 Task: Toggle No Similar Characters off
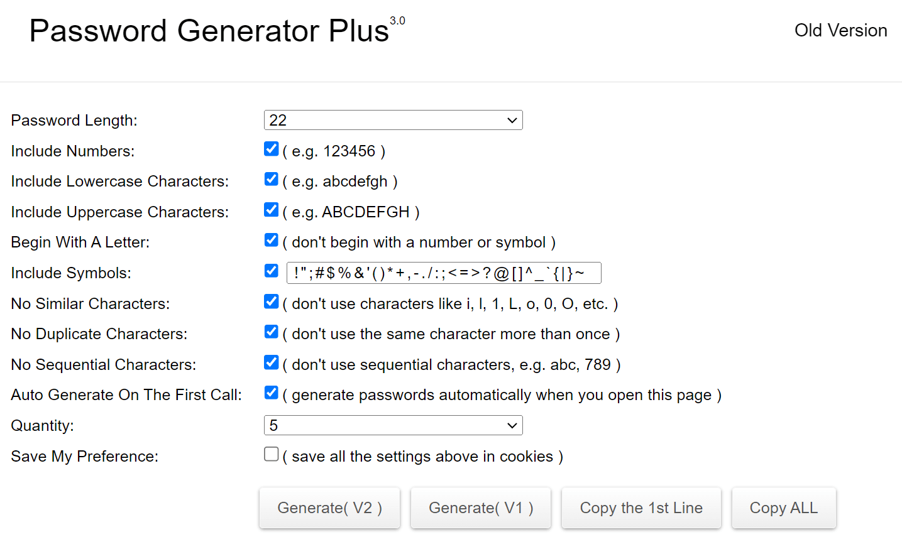coord(271,301)
